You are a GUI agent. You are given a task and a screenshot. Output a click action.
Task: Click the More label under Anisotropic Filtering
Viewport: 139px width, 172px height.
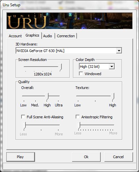[x=113, y=133]
